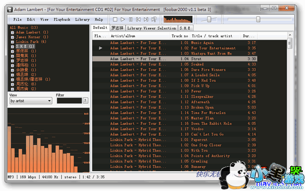
Task: Select the All Music (13) root node
Action: click(24, 27)
